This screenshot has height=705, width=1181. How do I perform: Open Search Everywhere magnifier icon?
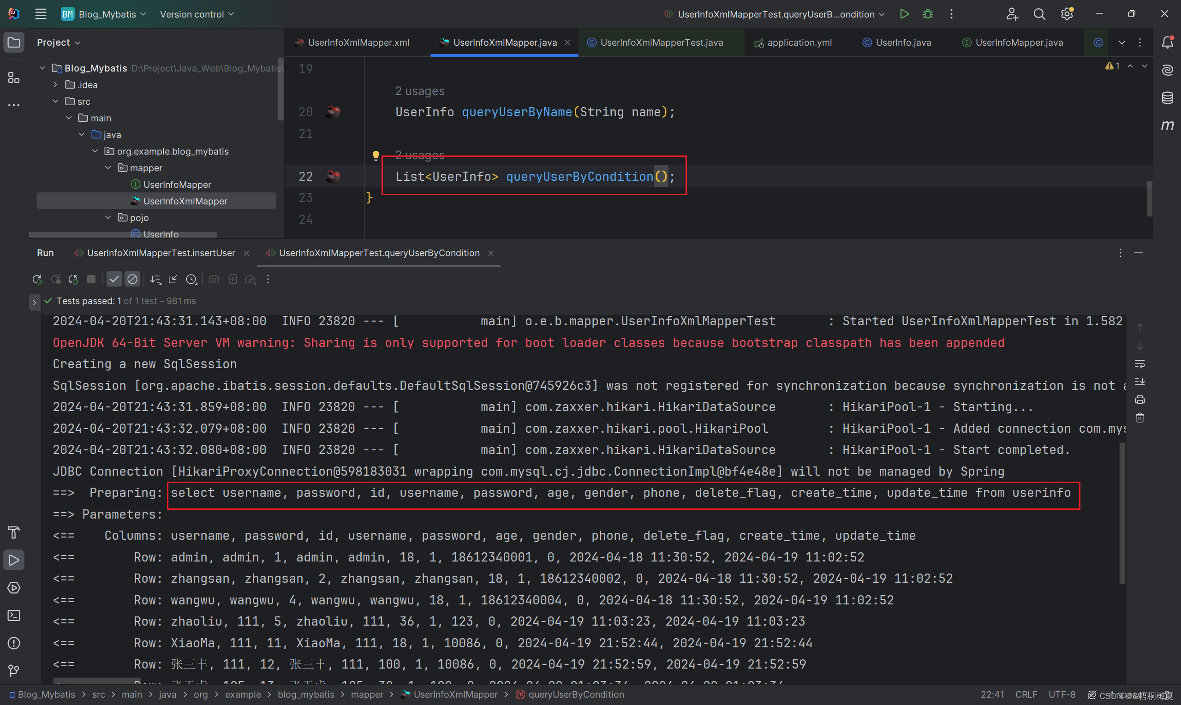tap(1039, 14)
